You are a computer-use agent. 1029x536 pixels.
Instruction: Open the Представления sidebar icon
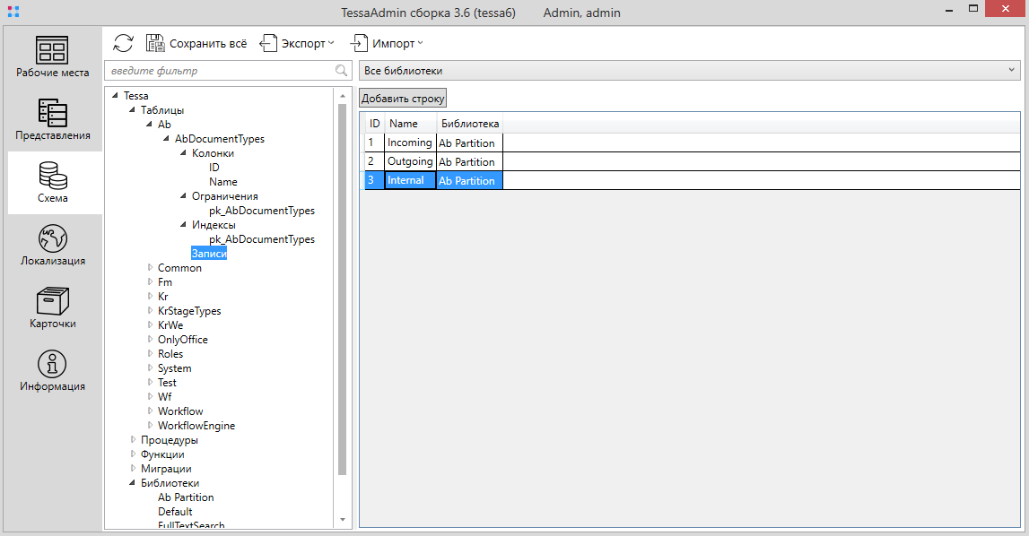(x=52, y=113)
